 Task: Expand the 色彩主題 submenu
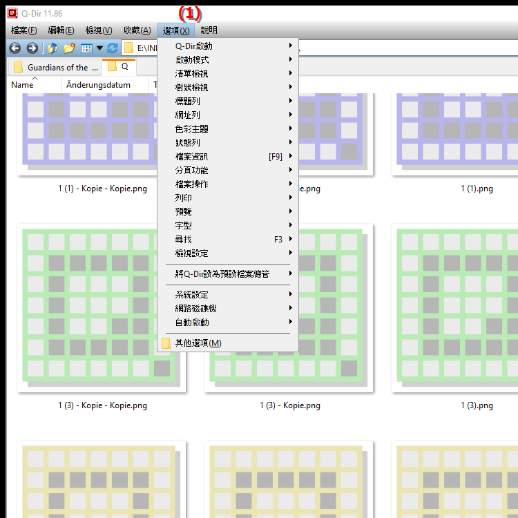tap(228, 129)
